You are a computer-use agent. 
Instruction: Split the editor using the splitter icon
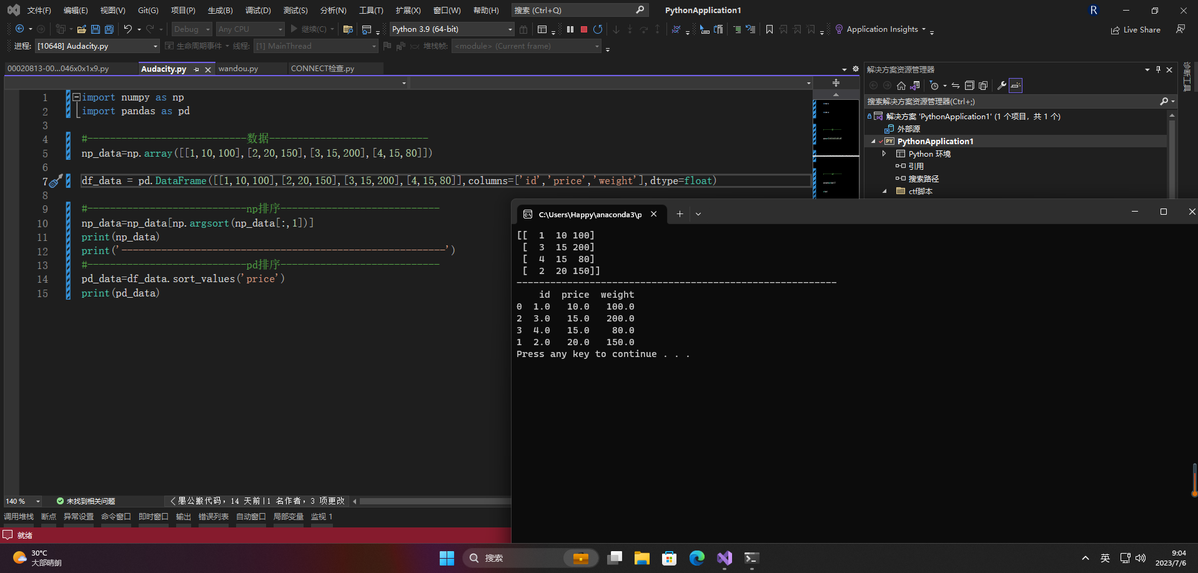(x=836, y=82)
